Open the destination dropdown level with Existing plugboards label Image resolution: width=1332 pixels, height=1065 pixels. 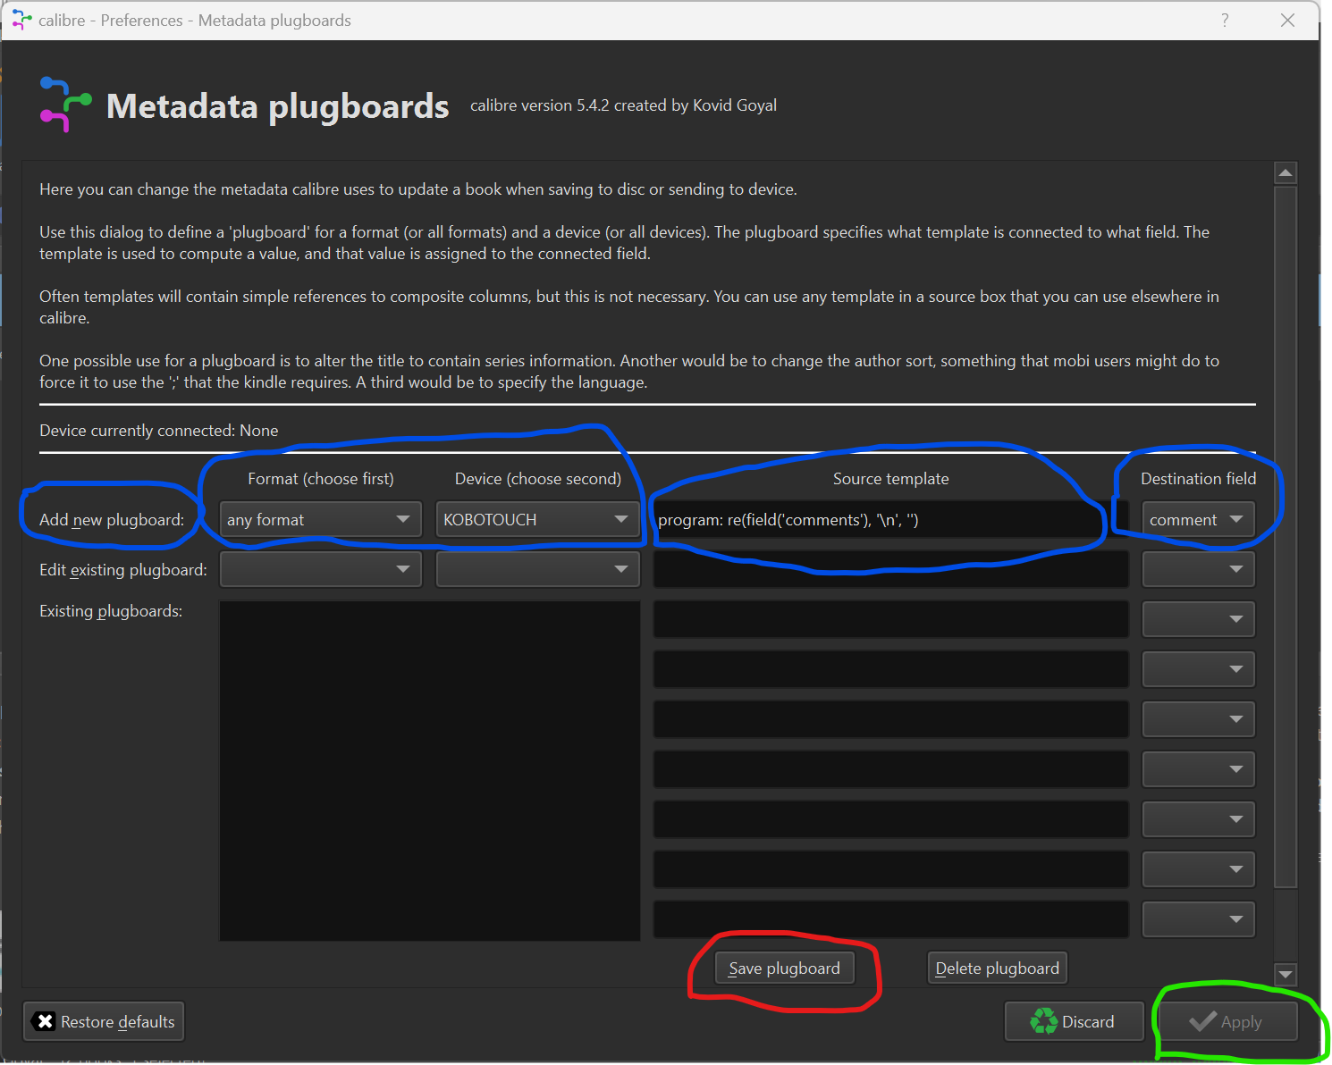point(1198,619)
